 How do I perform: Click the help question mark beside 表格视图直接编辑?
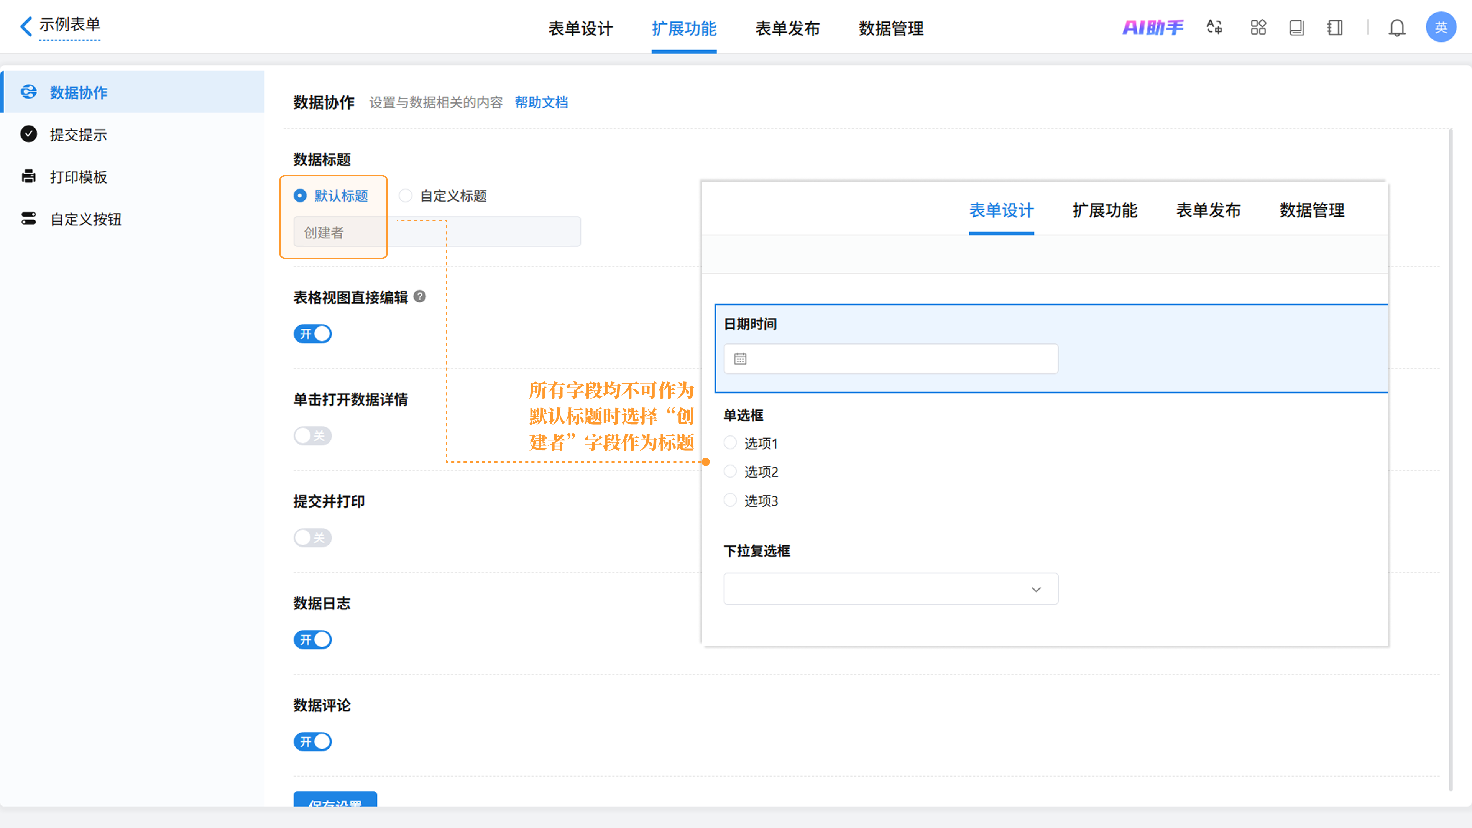[419, 297]
